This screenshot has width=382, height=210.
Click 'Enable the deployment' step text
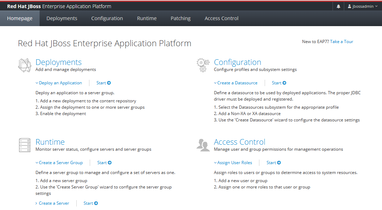pos(61,114)
